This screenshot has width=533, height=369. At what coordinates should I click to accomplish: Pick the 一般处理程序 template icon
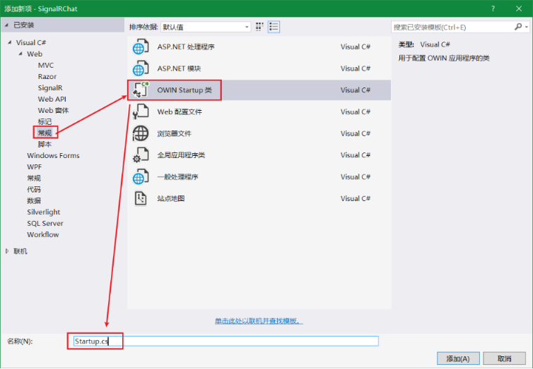pos(141,176)
